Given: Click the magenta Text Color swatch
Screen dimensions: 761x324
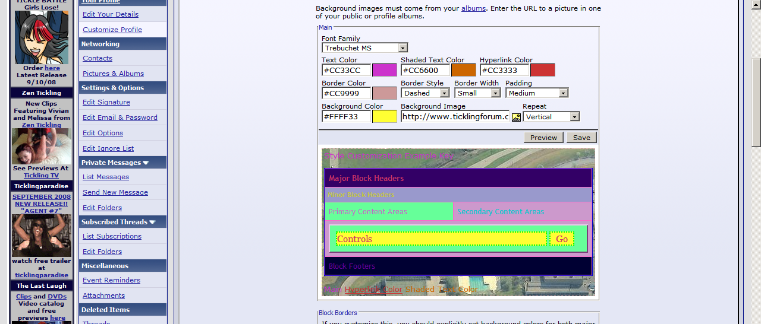Looking at the screenshot, I should click(x=384, y=71).
